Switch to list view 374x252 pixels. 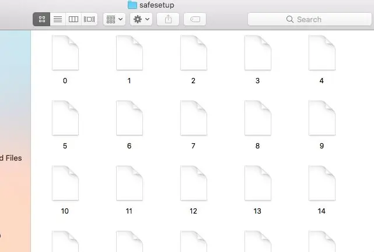tap(58, 19)
